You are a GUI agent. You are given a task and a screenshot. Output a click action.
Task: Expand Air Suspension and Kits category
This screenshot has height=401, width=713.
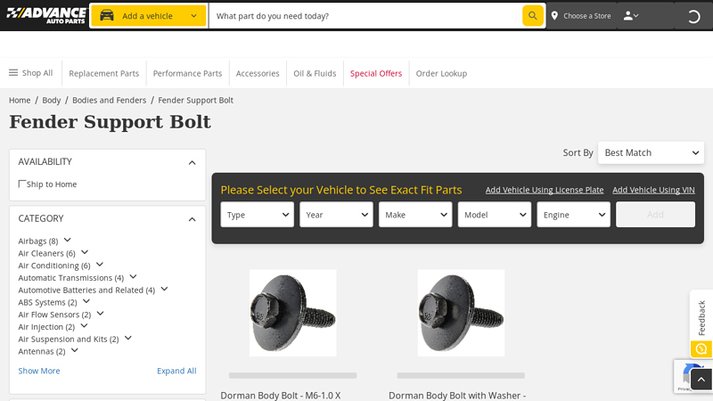point(127,338)
